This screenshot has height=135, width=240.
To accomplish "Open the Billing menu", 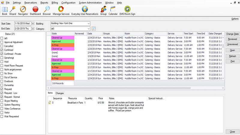I will tap(55, 3).
